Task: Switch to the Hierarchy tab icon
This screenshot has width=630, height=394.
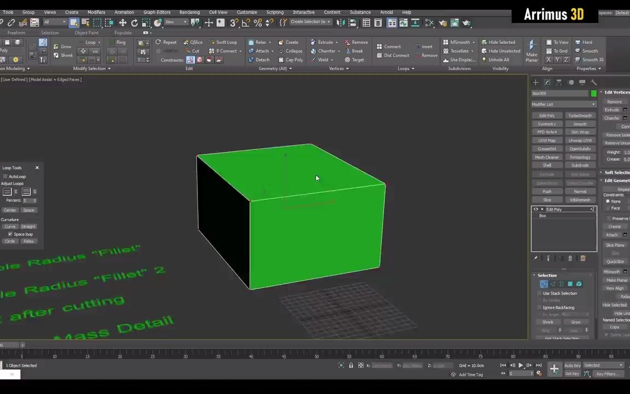Action: click(x=559, y=82)
